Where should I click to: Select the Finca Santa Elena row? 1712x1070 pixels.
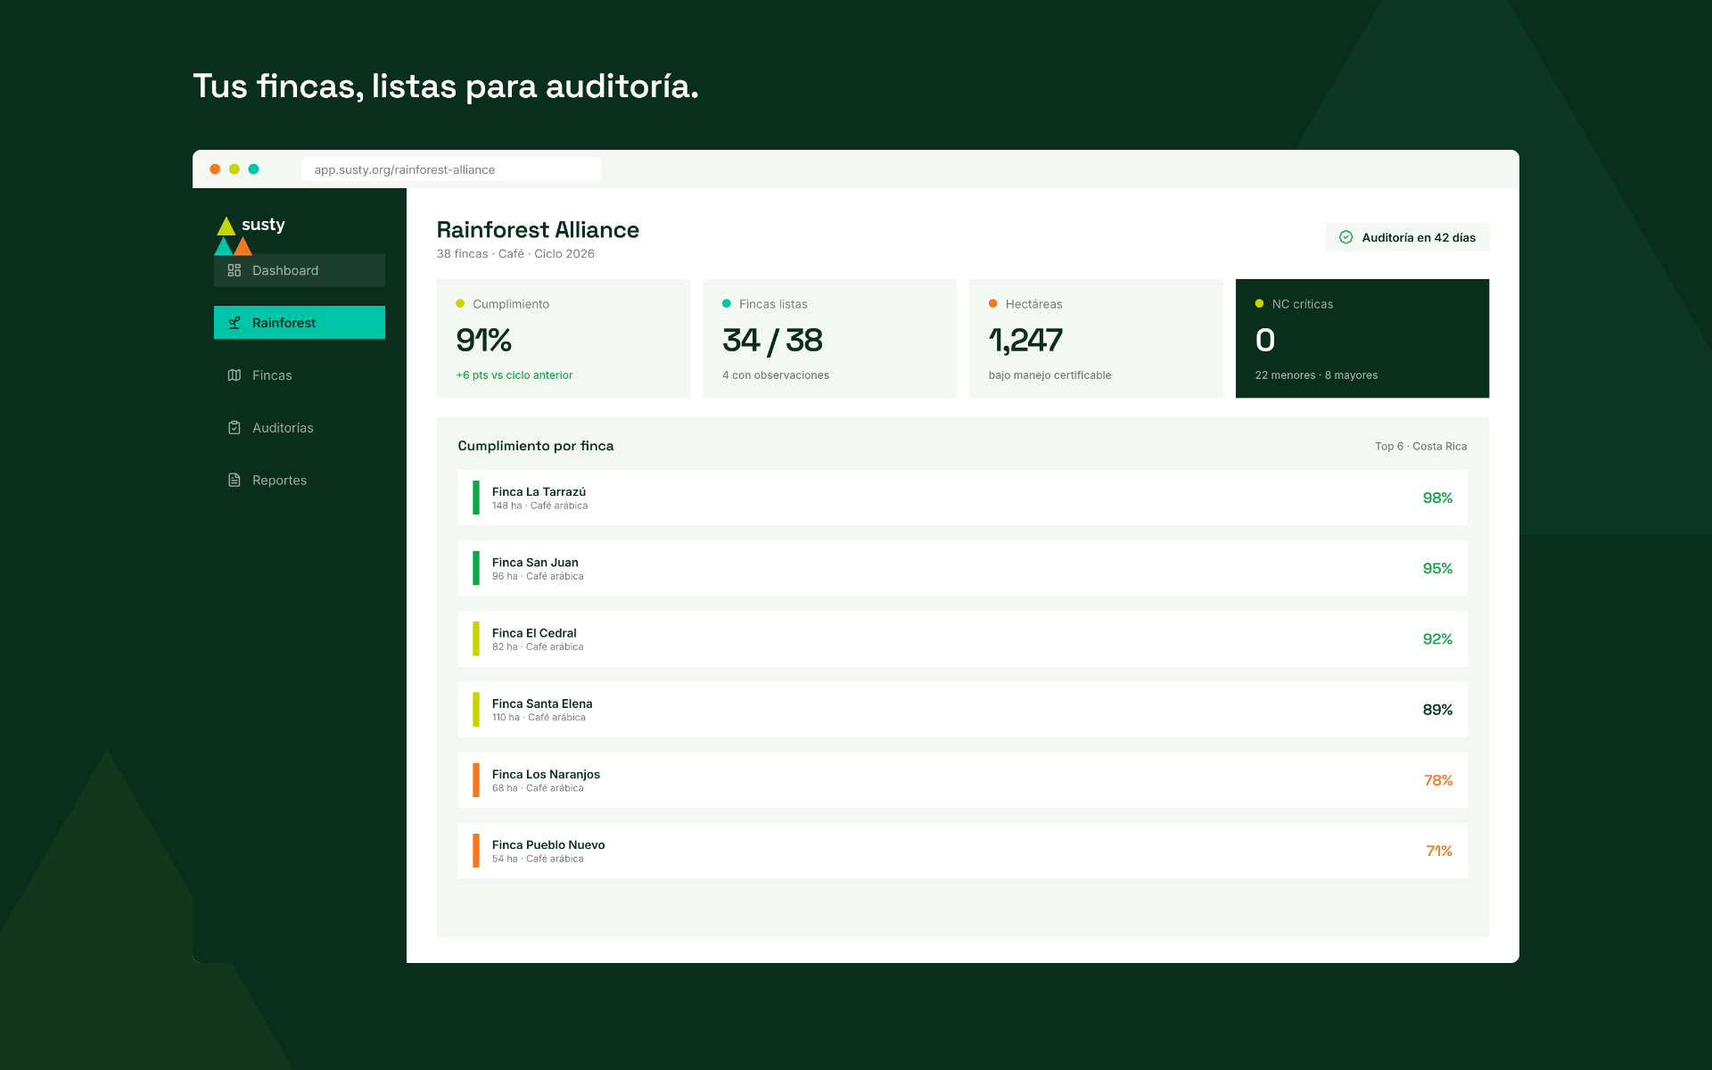(x=963, y=710)
